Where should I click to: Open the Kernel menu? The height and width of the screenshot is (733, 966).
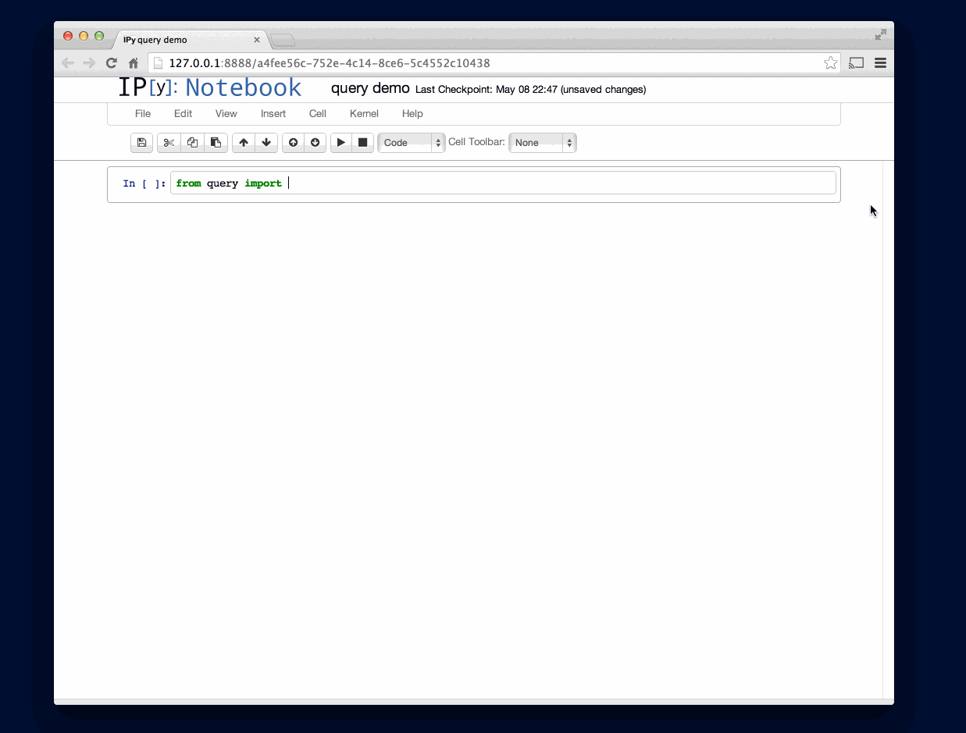pos(364,114)
